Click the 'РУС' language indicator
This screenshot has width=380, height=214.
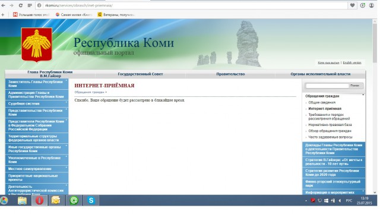click(349, 201)
